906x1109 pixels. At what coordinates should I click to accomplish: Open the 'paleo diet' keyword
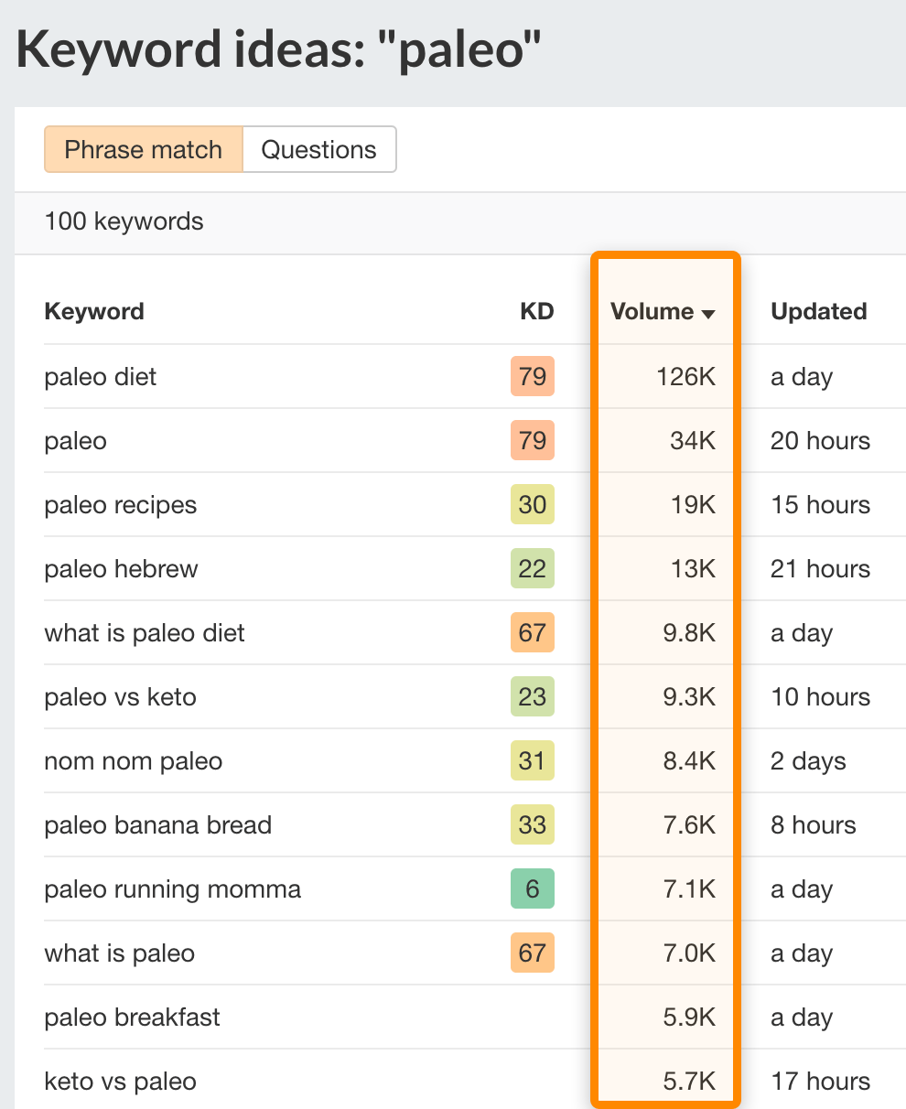point(101,377)
